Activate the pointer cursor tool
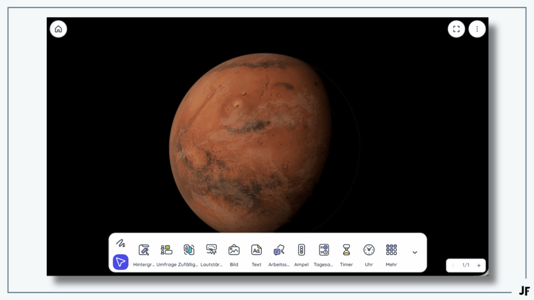This screenshot has width=534, height=300. click(x=120, y=262)
